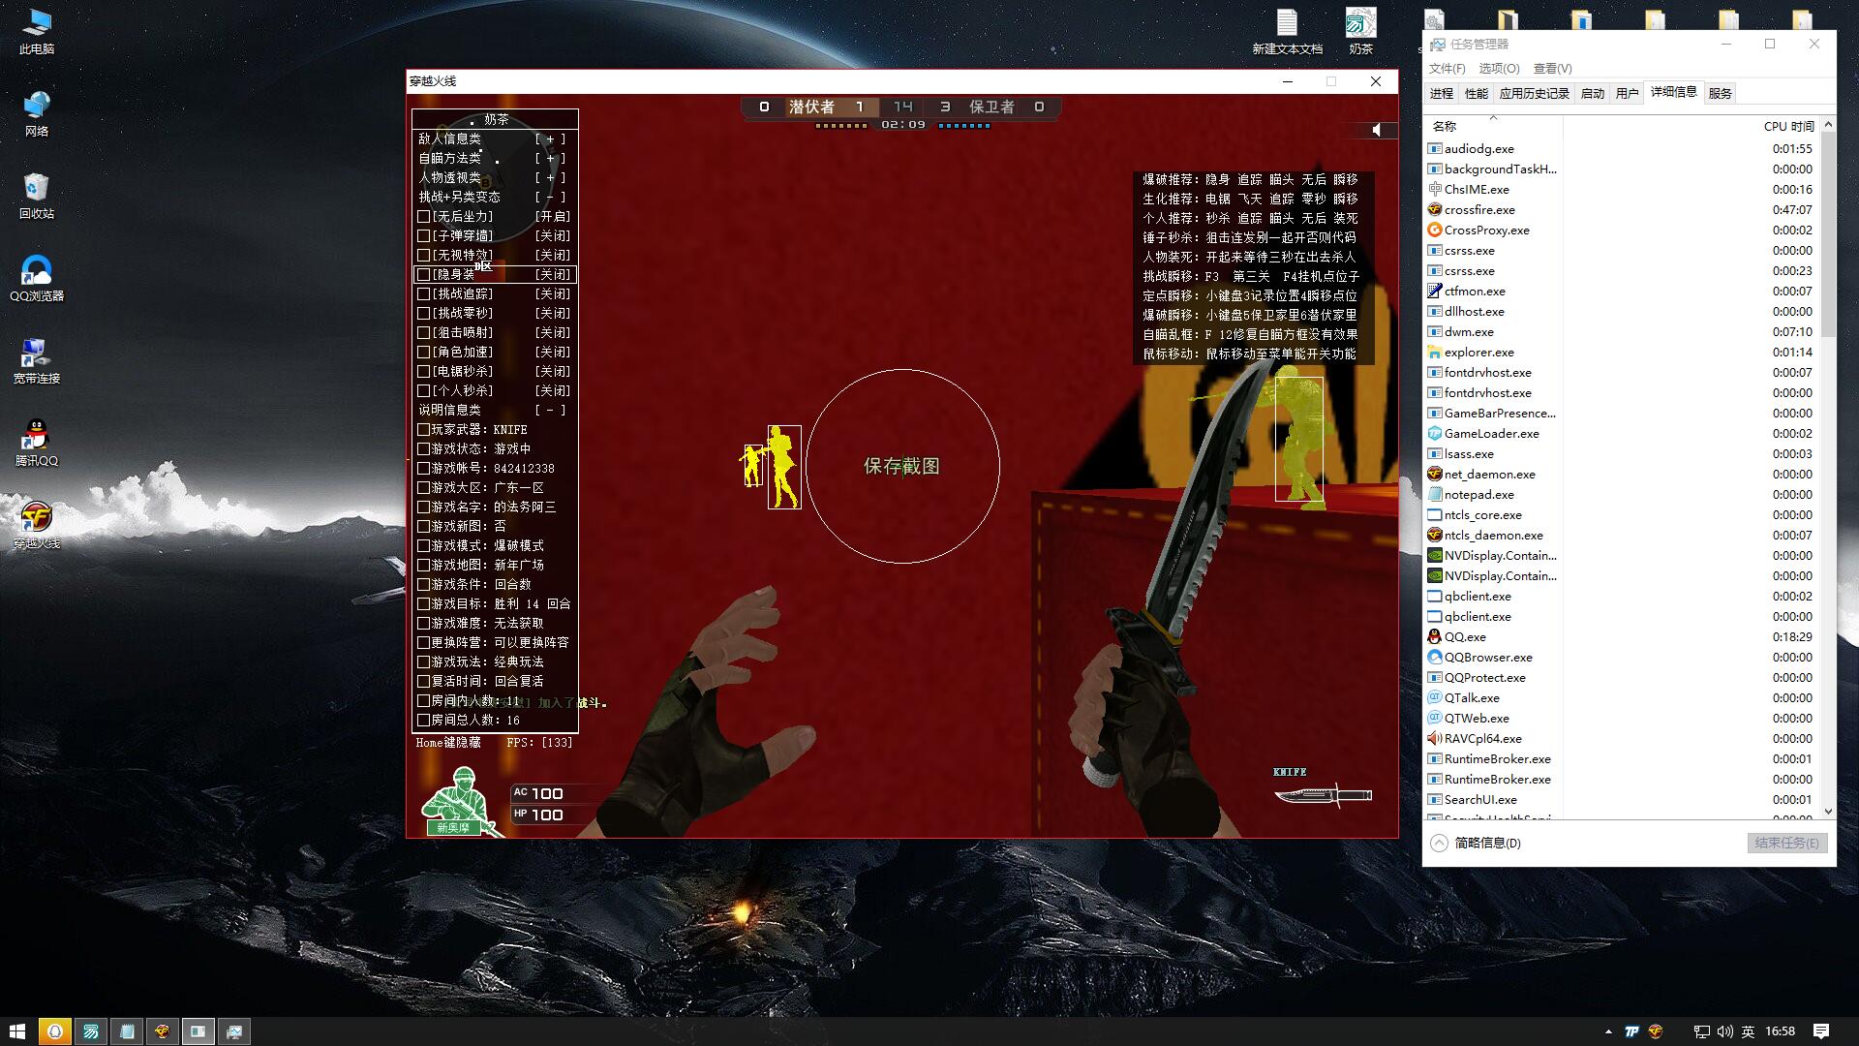Screen dimensions: 1859x1046
Task: Toggle the 隐身装 checkbox
Action: click(423, 274)
